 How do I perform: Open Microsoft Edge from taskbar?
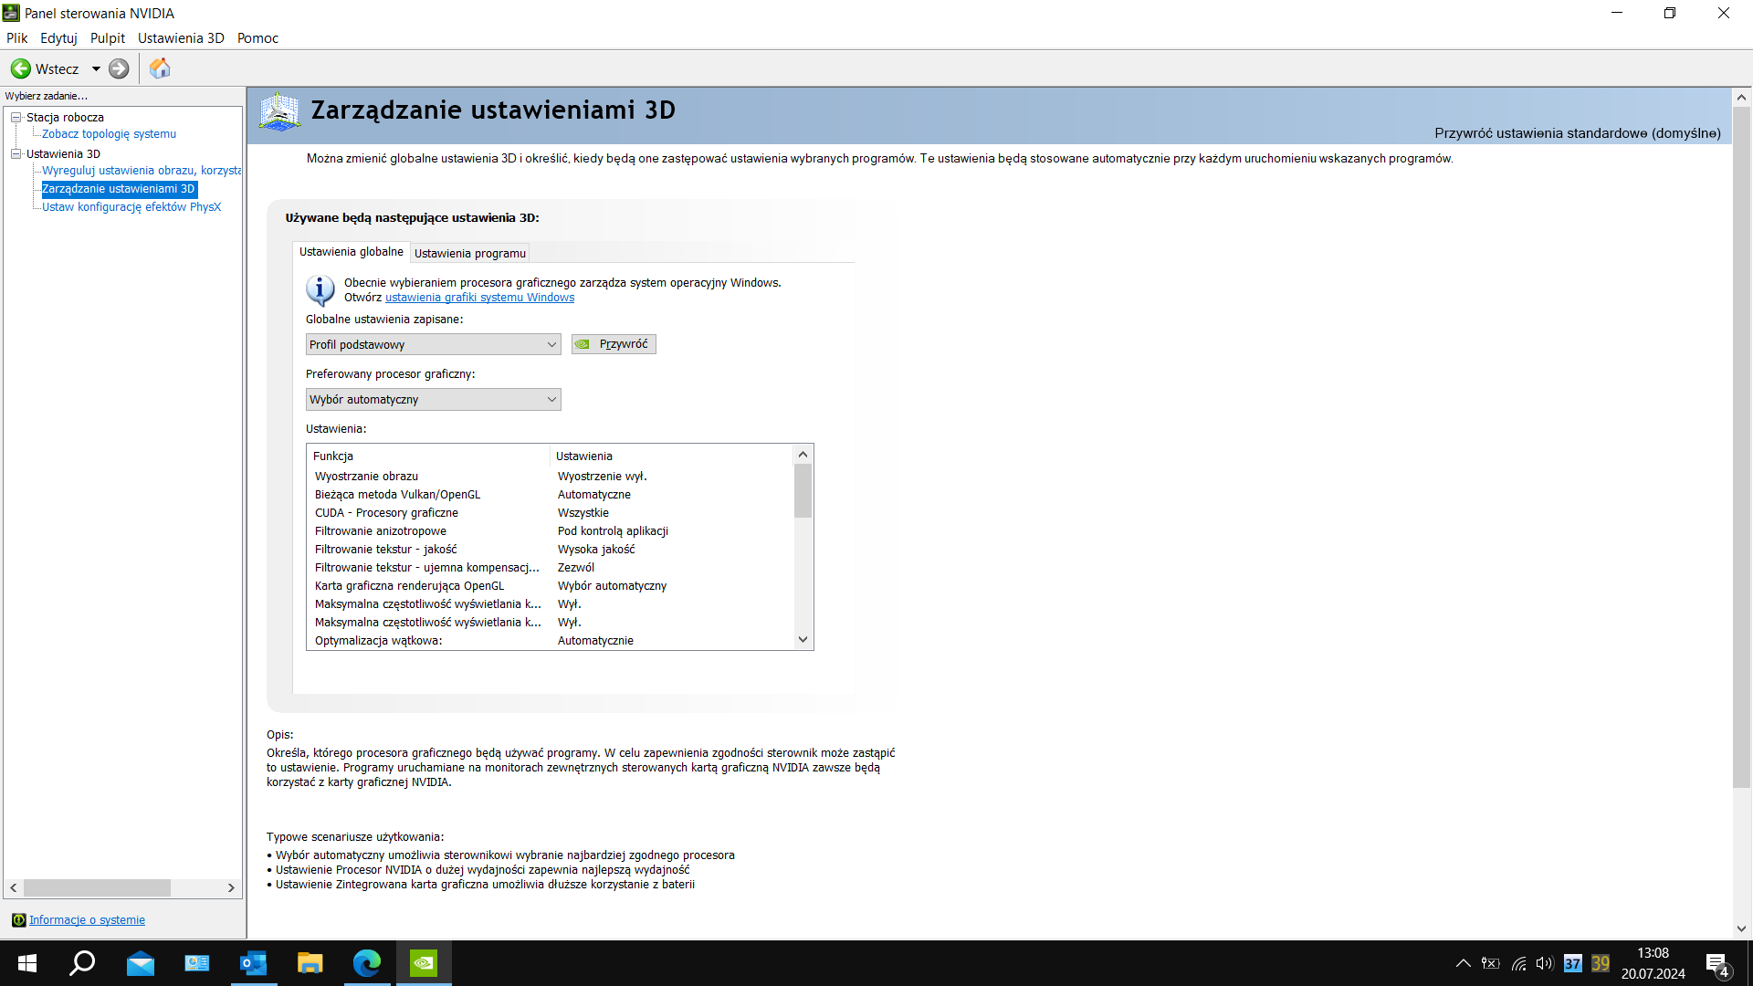click(366, 963)
